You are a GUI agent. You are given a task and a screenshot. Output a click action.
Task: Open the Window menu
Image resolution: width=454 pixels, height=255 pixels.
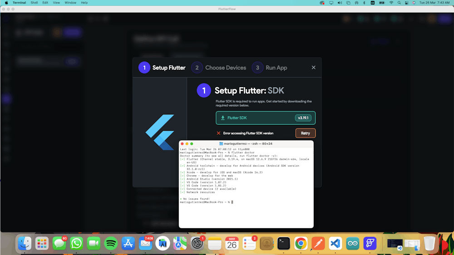click(x=70, y=3)
